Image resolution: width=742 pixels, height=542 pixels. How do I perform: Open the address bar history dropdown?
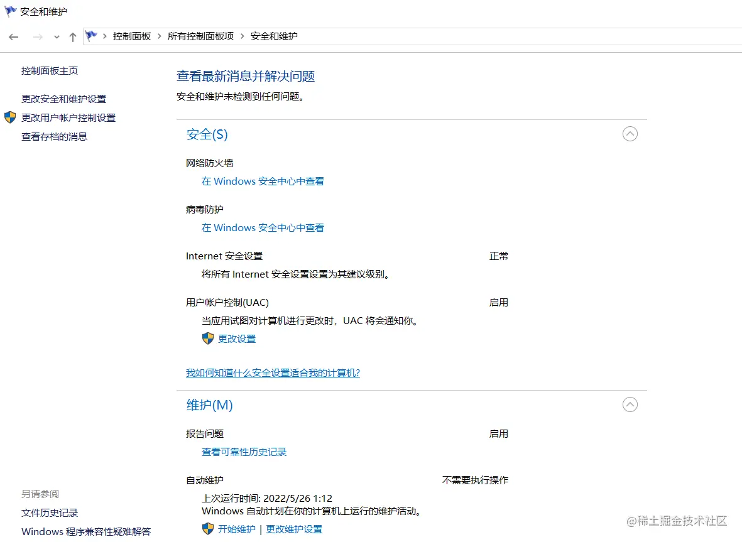56,36
